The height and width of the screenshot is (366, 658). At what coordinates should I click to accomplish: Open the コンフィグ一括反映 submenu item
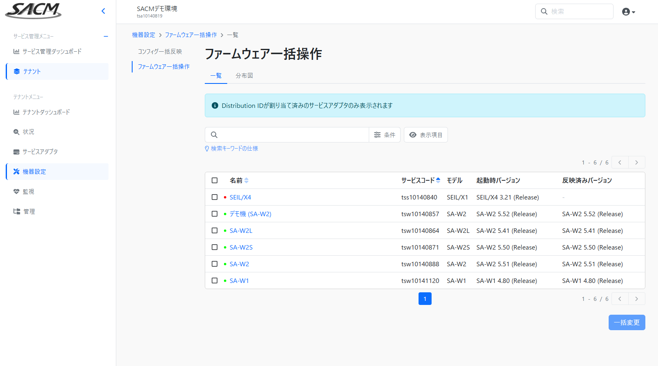(160, 52)
